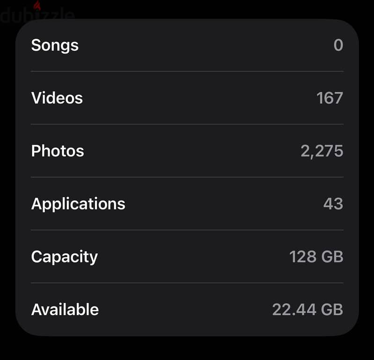Tap the Songs count value 0

[338, 45]
